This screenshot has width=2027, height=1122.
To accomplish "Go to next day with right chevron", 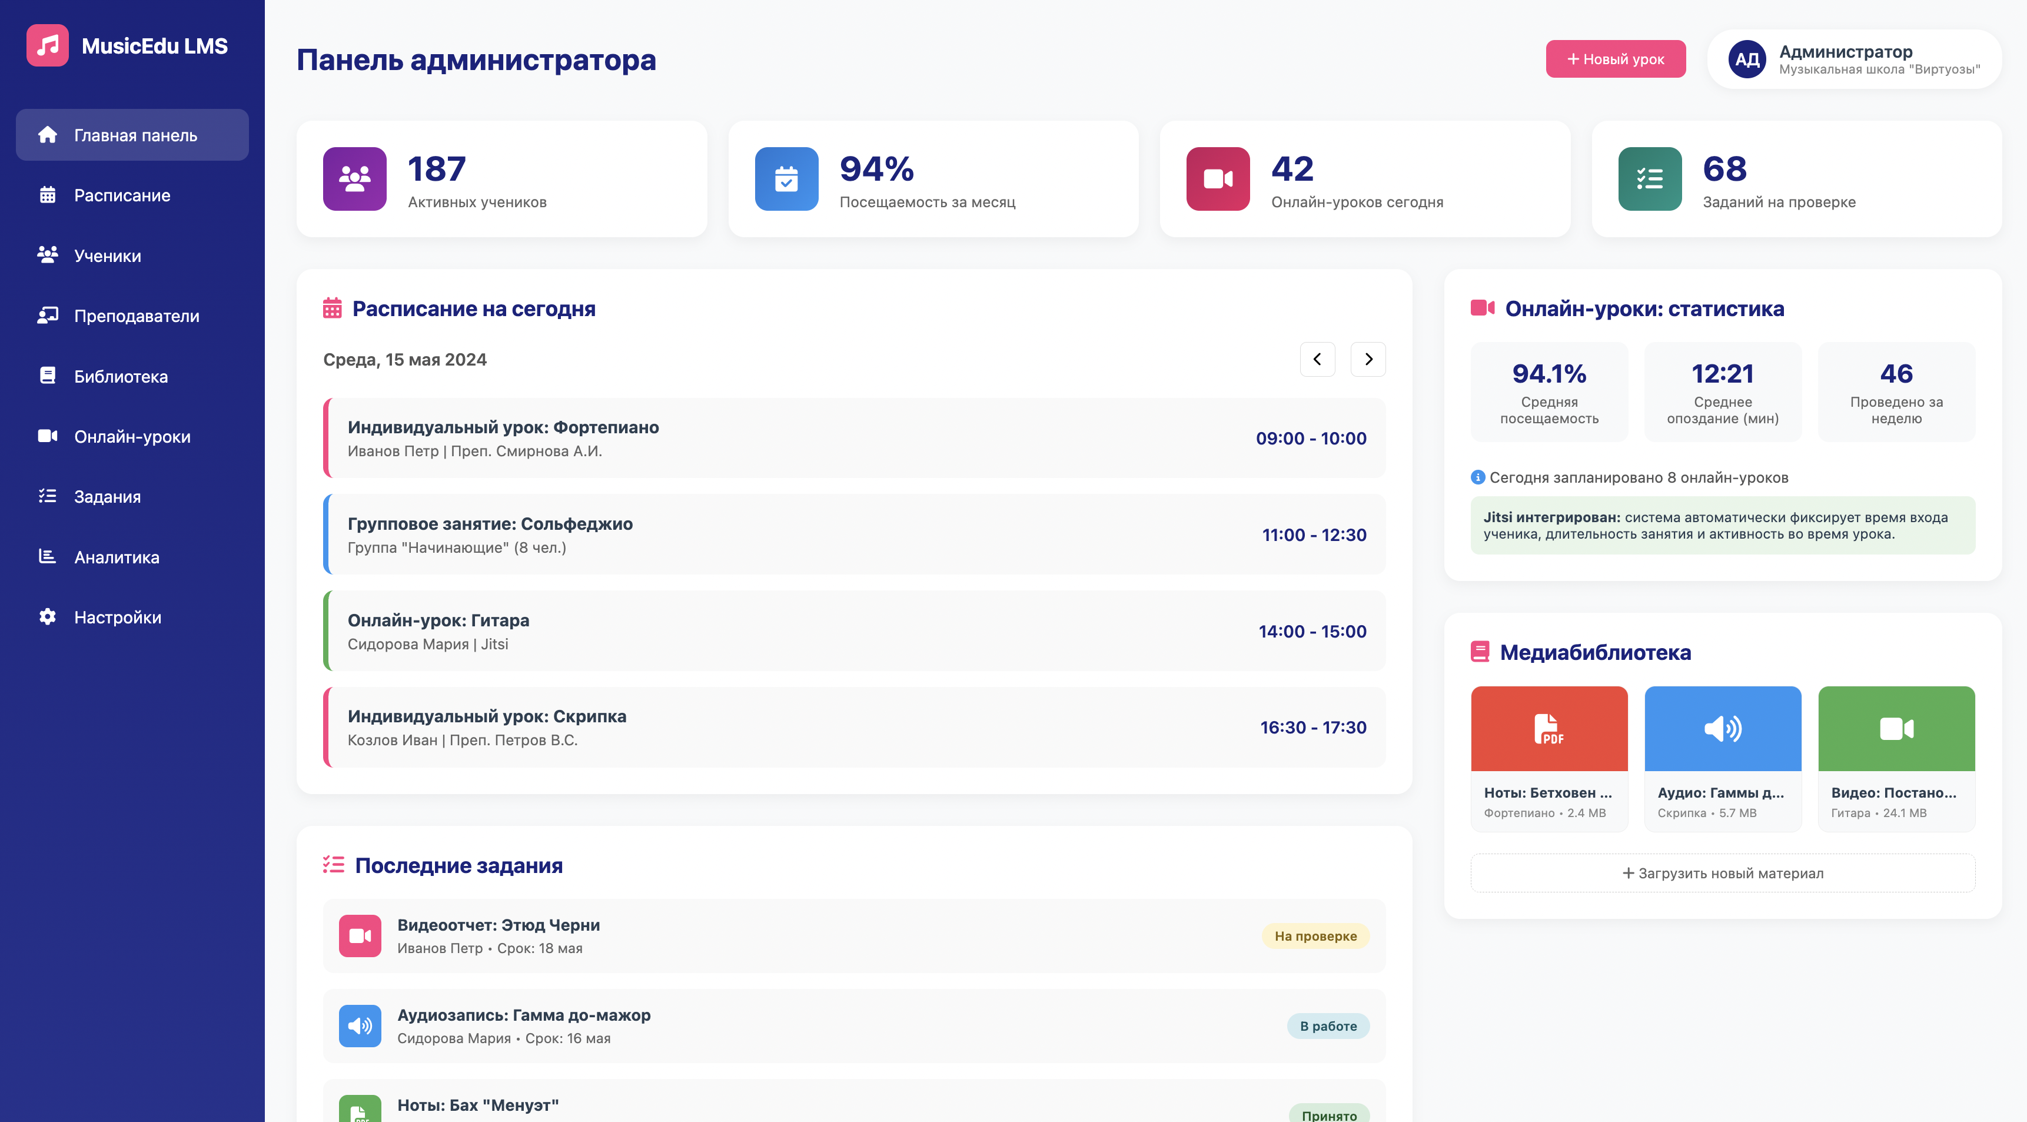I will [1368, 358].
